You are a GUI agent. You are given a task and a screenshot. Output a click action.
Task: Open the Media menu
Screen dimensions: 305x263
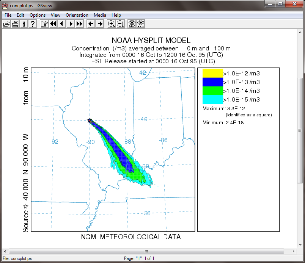pyautogui.click(x=100, y=15)
